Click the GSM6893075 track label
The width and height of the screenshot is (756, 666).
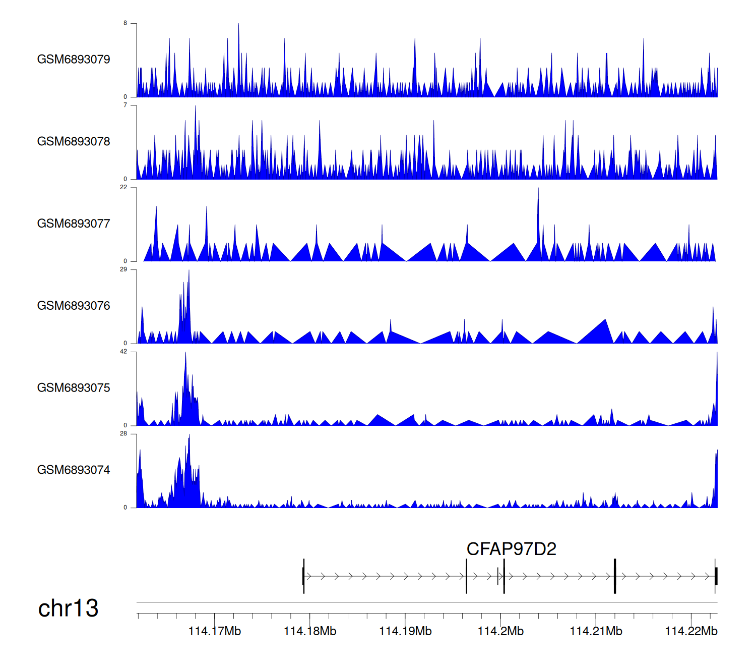74,388
